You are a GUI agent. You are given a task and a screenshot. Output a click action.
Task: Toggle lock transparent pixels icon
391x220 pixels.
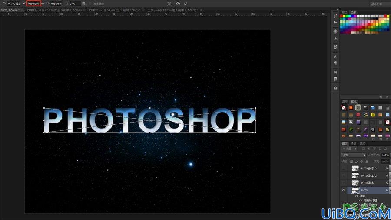point(351,162)
